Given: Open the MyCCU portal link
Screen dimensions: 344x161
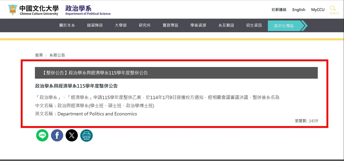Looking at the screenshot, I should click(x=318, y=9).
